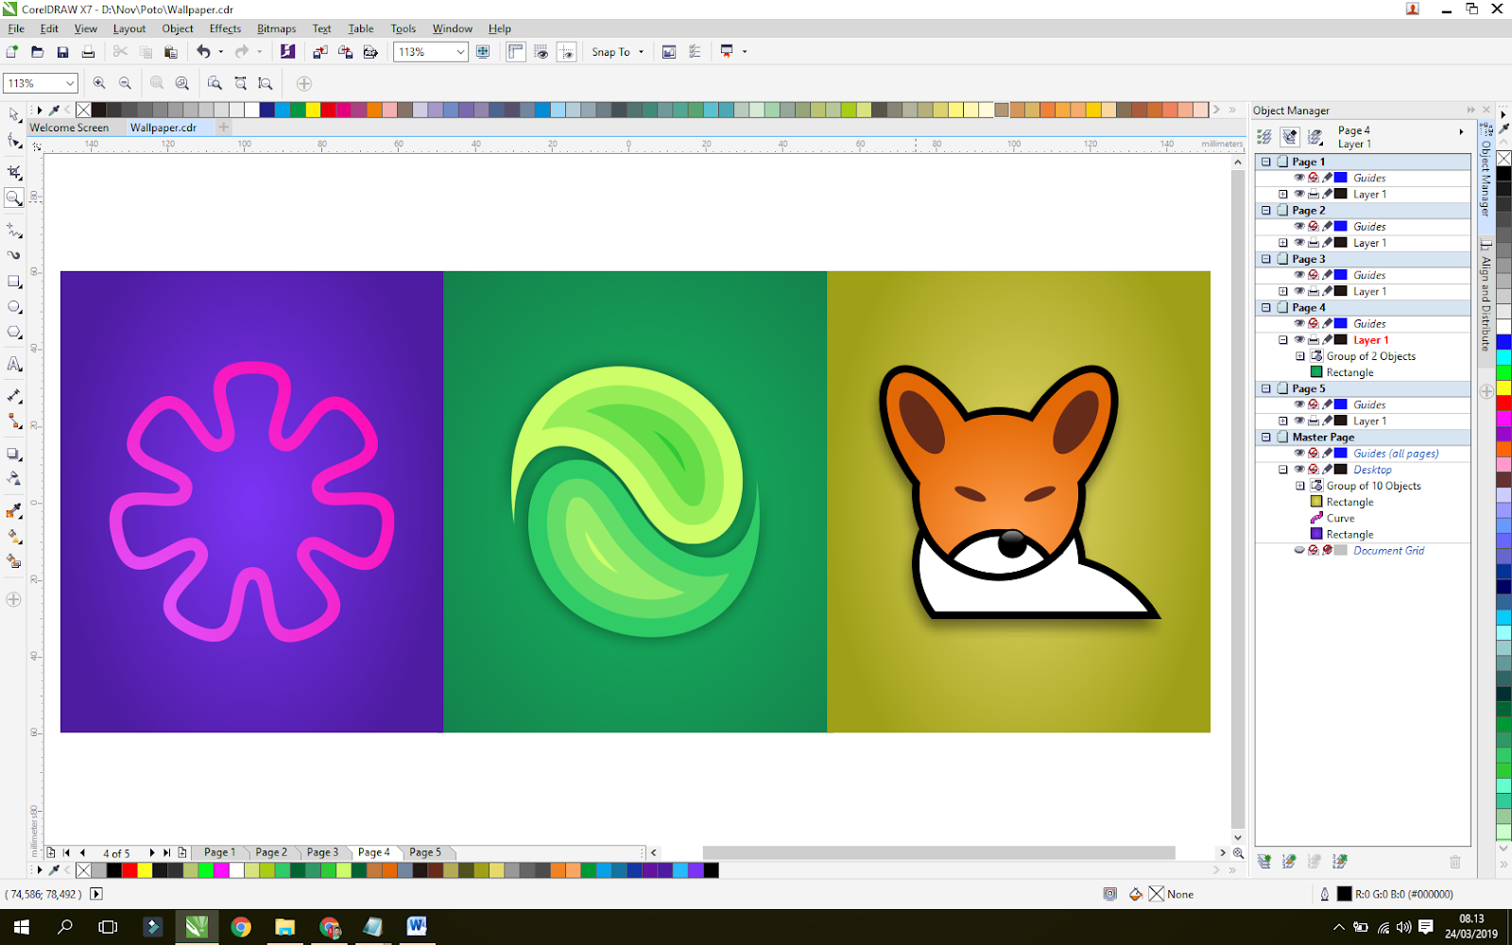Select the Polygon tool in the toolbox
Viewport: 1512px width, 945px height.
tap(14, 333)
